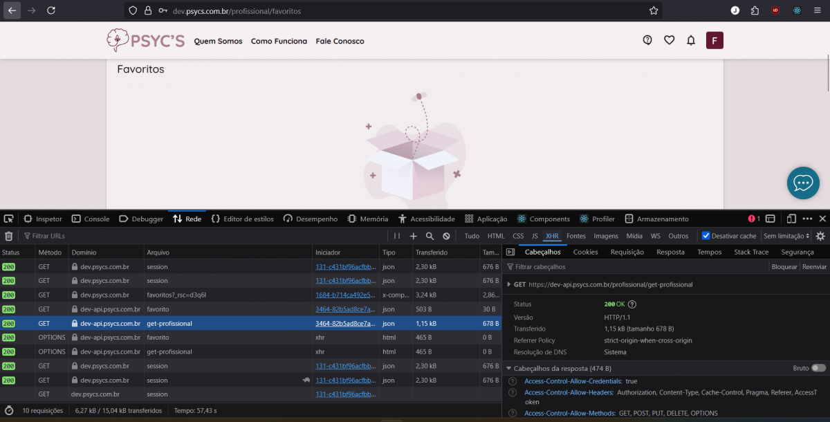Open network settings gear icon

pyautogui.click(x=820, y=236)
